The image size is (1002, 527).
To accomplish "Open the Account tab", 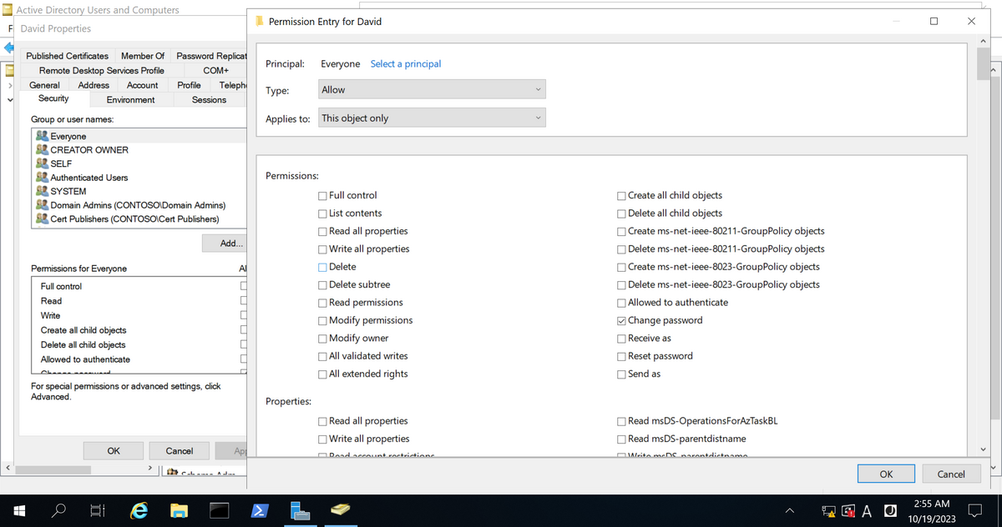I will click(x=143, y=85).
